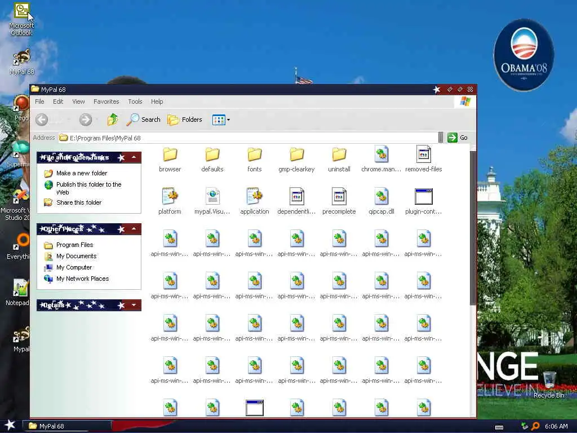The height and width of the screenshot is (433, 577).
Task: Click the Obama '08 desktop badge
Action: click(523, 55)
